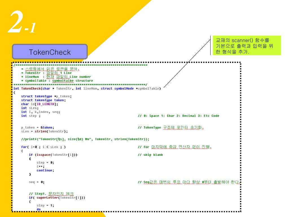The image size is (289, 217).
Task: Click the 'char id[ID_LENGTH];' declaration
Action: (x=40, y=104)
